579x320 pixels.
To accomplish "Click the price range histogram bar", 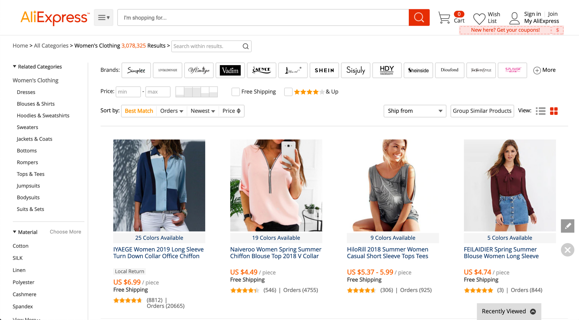I will (196, 92).
